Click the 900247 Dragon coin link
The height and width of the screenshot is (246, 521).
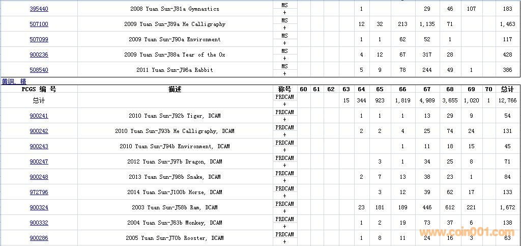[x=39, y=161]
